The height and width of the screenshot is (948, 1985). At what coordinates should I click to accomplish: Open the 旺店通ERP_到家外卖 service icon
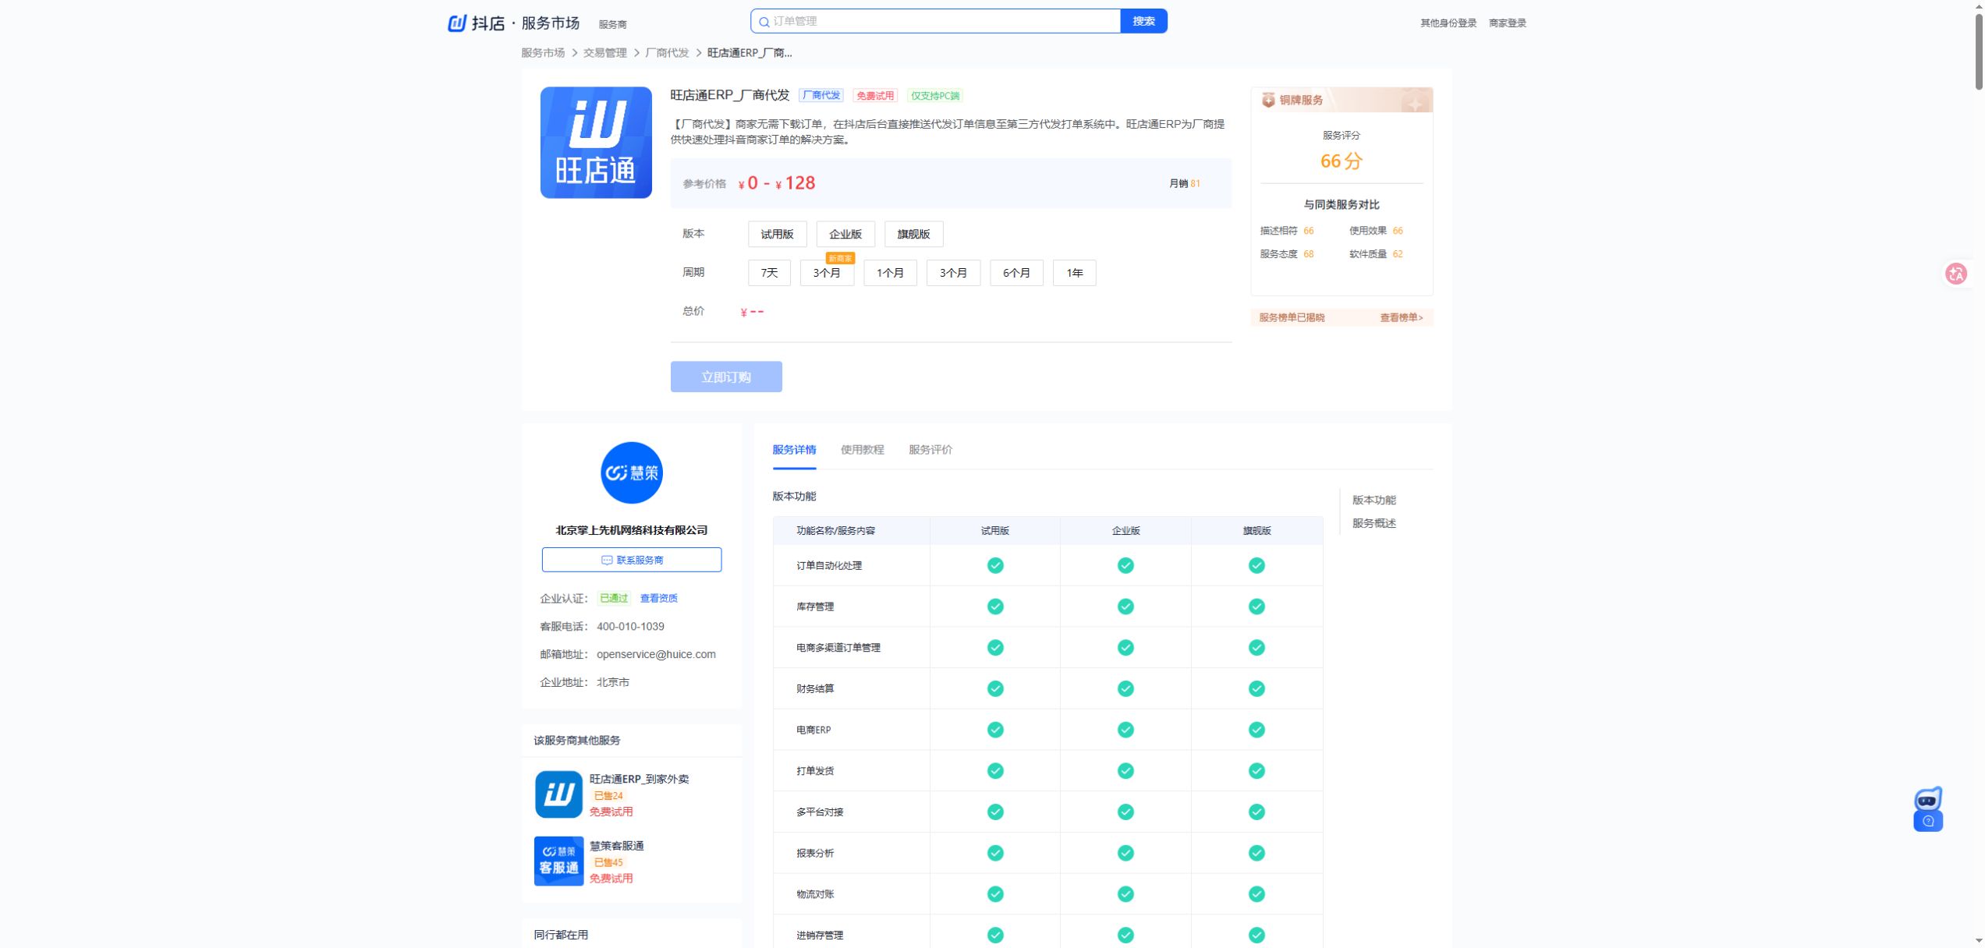point(558,794)
